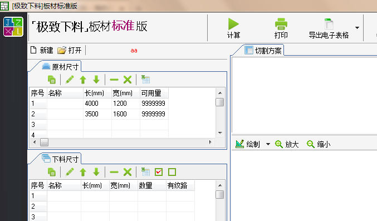Click 打开 to open a file
Image resolution: width=377 pixels, height=221 pixels.
tap(70, 50)
